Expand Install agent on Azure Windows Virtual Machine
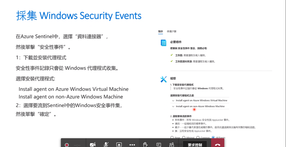 pyautogui.click(x=199, y=100)
